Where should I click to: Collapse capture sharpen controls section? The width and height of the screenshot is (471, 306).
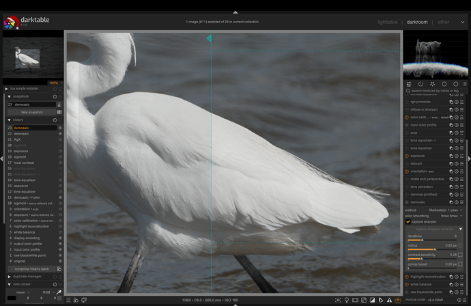click(x=461, y=229)
